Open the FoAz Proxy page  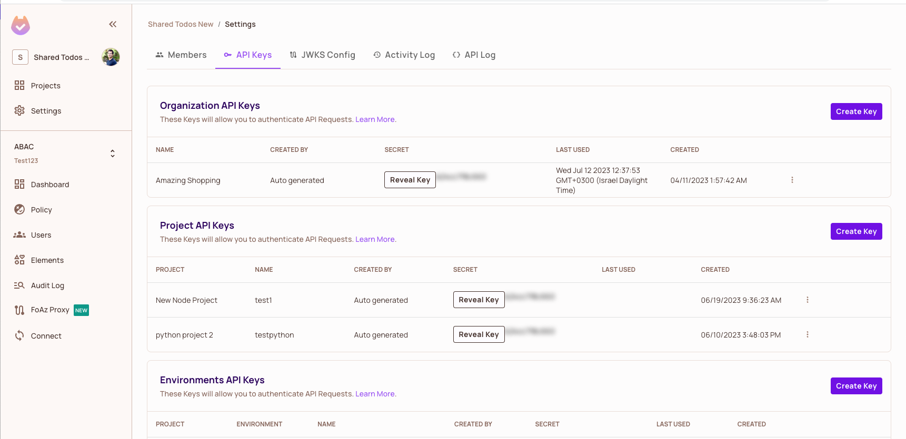(42, 310)
